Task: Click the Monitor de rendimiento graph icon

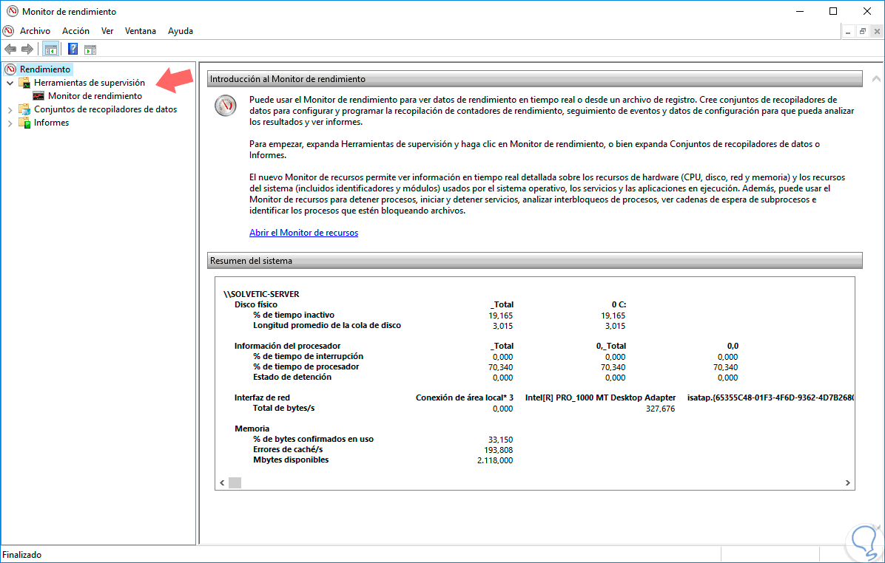Action: click(38, 96)
